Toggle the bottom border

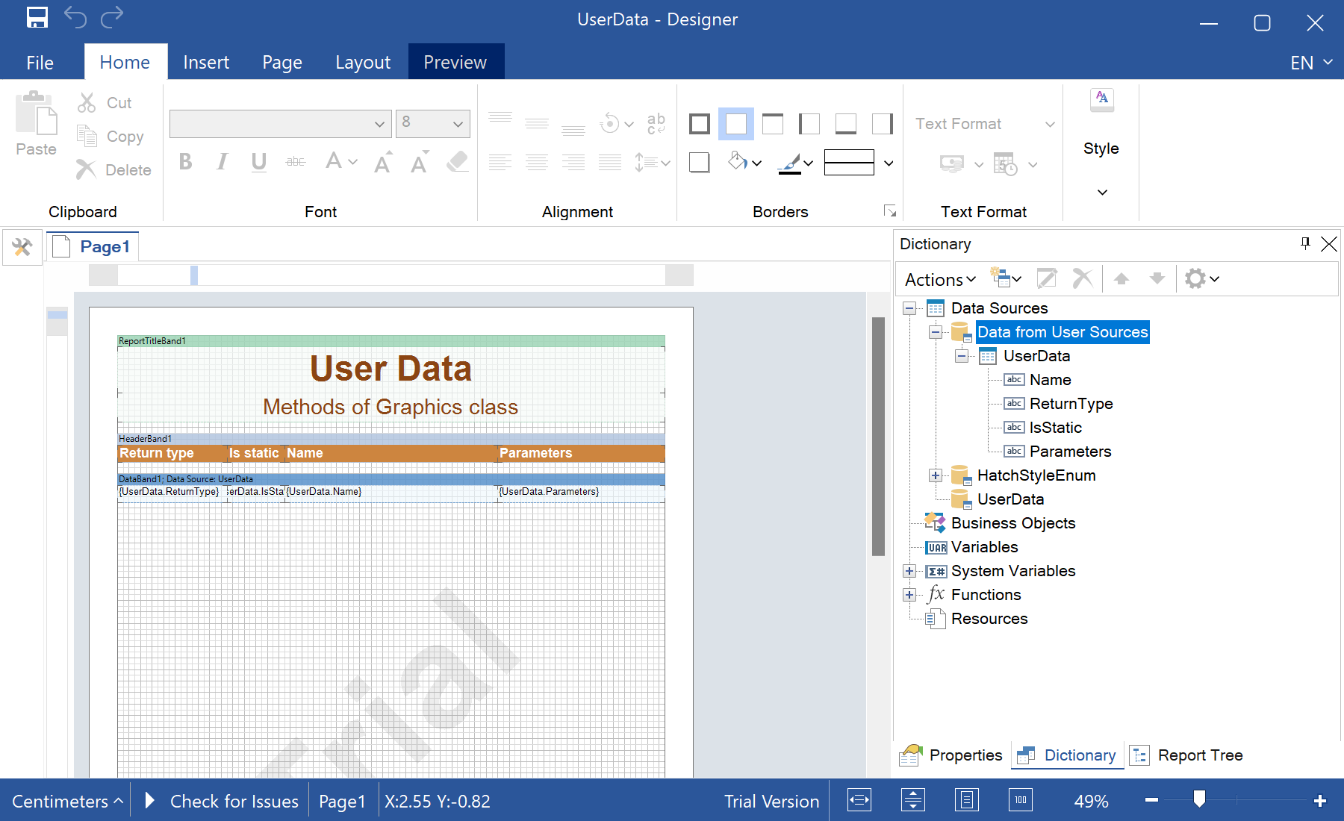[846, 124]
